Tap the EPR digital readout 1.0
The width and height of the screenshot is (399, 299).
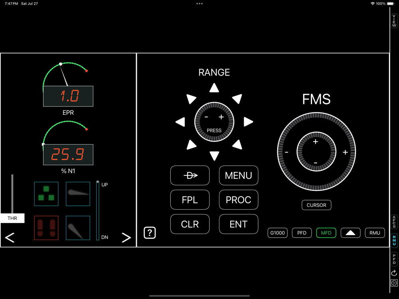(x=68, y=96)
